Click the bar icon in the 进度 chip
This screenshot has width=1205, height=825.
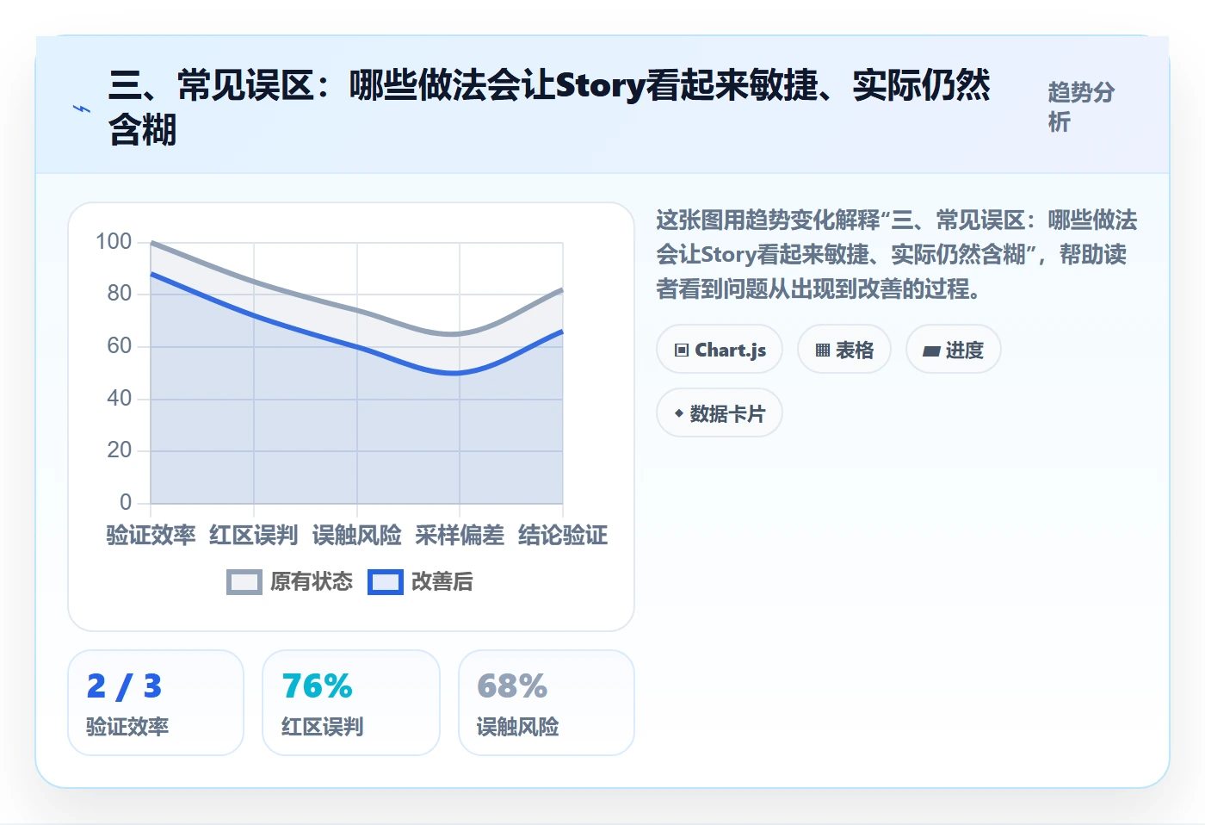[931, 350]
